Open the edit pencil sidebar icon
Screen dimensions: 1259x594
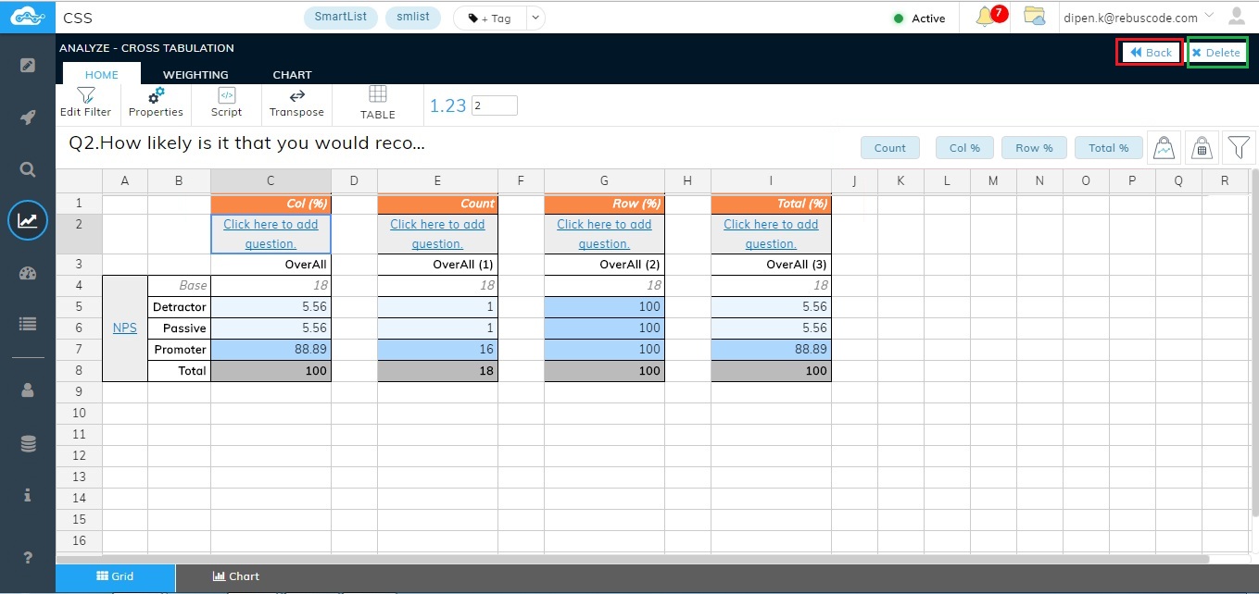point(28,66)
